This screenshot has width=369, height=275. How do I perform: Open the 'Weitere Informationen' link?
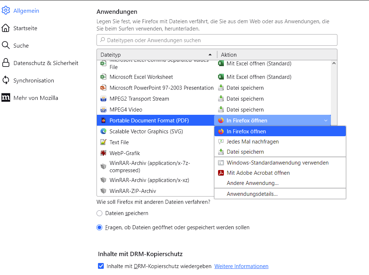point(241,266)
